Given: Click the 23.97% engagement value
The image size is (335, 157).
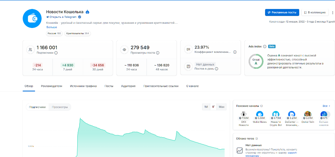Looking at the screenshot, I should point(202,47).
